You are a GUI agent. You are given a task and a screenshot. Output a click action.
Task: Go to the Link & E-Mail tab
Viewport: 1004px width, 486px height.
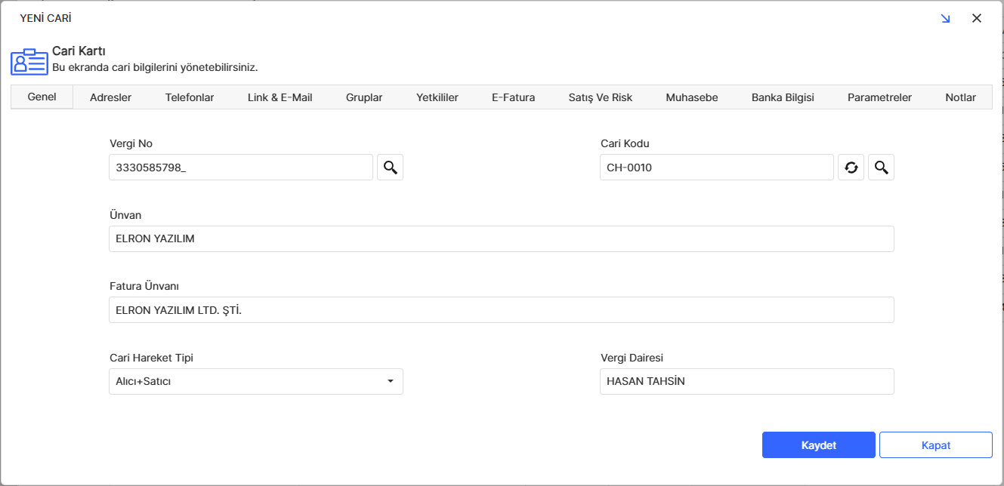280,97
